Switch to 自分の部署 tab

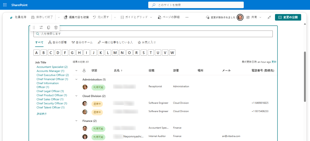coord(57,42)
